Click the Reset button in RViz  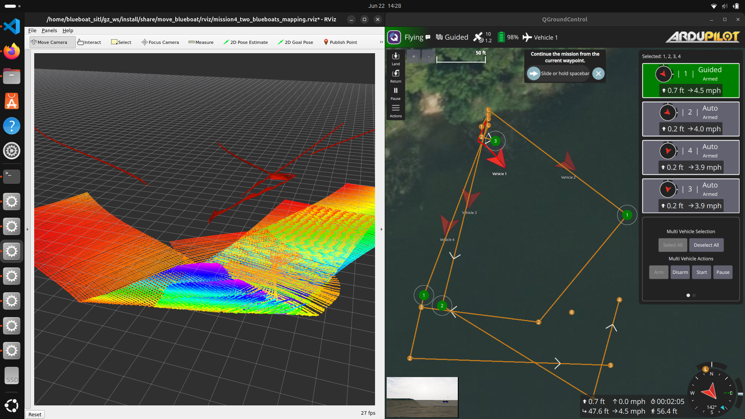pos(35,414)
